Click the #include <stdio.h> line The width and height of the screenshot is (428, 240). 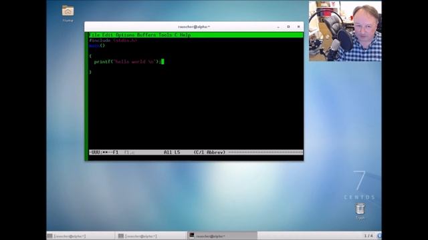[x=113, y=41]
